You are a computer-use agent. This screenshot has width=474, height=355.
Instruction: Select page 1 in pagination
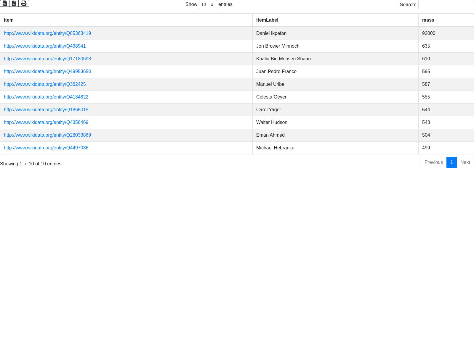coord(451,162)
